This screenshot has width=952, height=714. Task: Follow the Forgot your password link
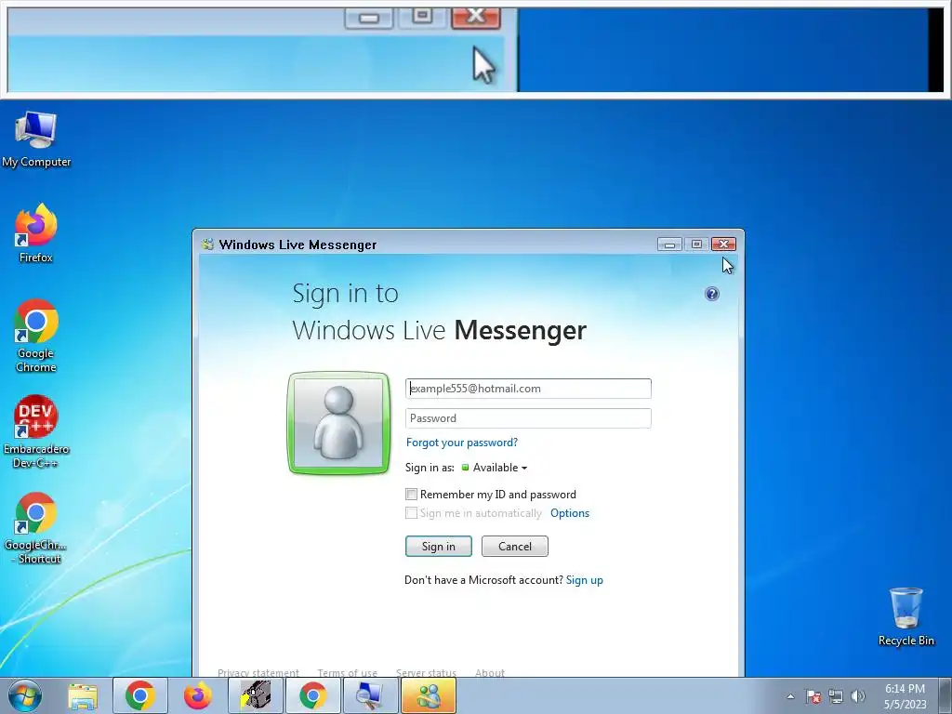[x=462, y=443]
